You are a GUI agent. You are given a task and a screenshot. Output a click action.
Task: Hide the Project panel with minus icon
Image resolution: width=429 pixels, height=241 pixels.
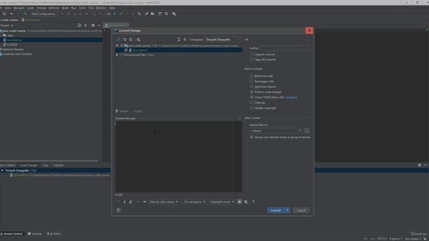point(99,25)
